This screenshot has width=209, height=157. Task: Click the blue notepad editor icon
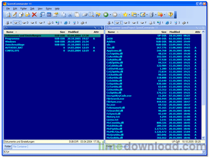(143, 15)
